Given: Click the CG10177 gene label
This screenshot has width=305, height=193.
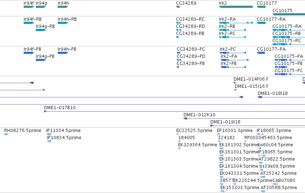Looking at the screenshot, I should pyautogui.click(x=267, y=3).
